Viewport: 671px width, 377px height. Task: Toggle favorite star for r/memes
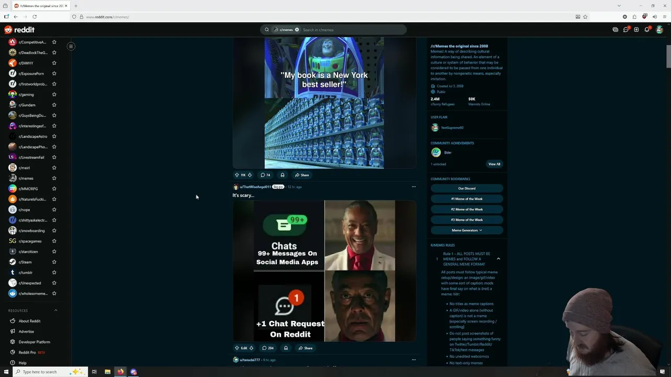[54, 178]
